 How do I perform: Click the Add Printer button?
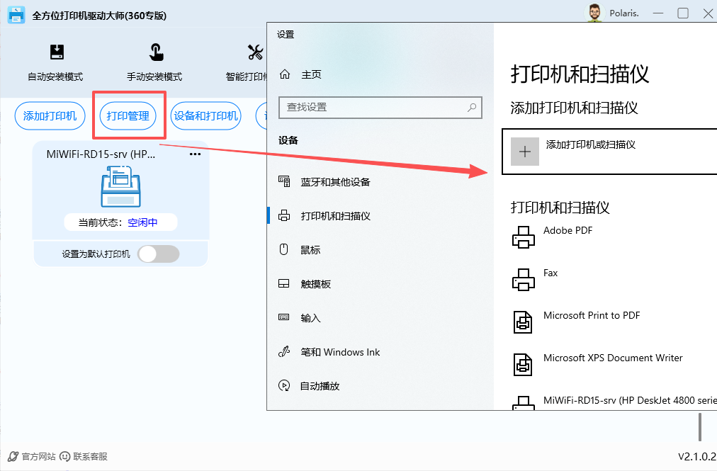tap(50, 116)
